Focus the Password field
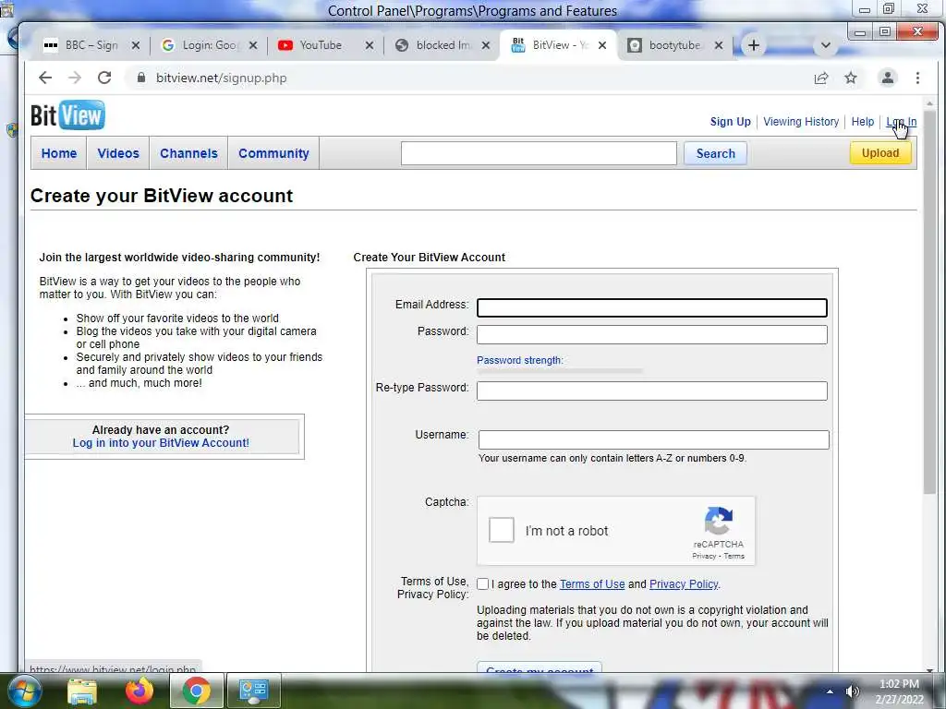This screenshot has height=709, width=946. pos(651,334)
